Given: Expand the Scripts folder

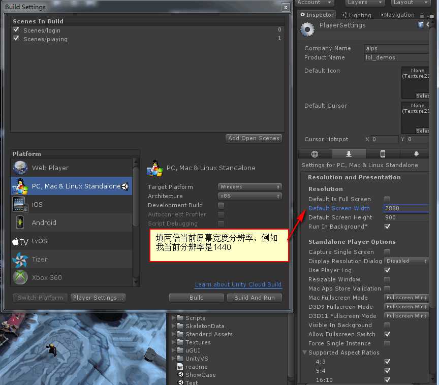Looking at the screenshot, I should point(174,318).
